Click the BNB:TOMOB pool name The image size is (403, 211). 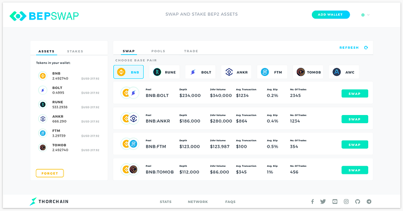(x=160, y=172)
